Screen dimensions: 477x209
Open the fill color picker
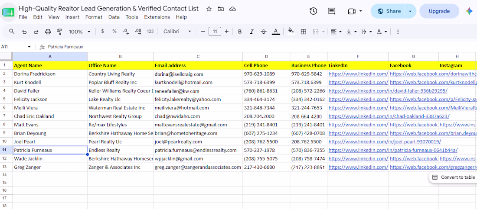point(291,31)
